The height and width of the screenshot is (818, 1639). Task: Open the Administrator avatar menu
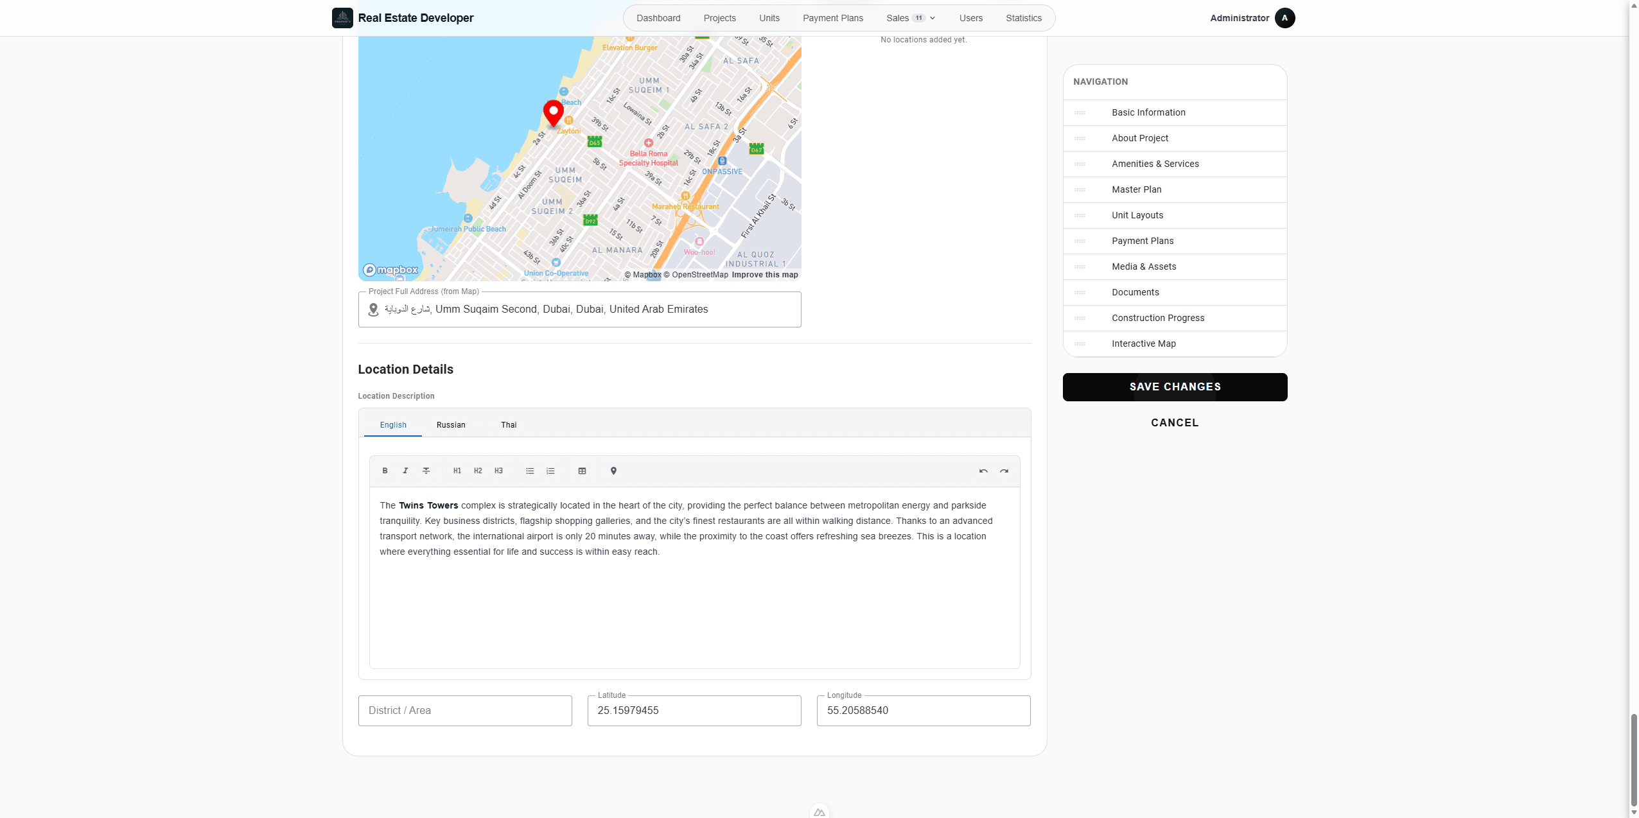coord(1284,18)
